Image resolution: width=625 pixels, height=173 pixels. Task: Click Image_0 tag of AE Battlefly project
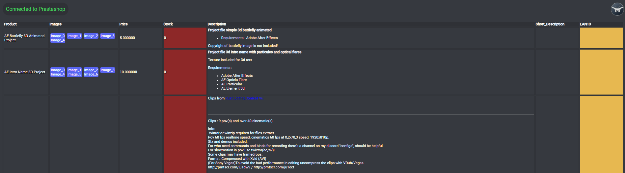pyautogui.click(x=58, y=36)
